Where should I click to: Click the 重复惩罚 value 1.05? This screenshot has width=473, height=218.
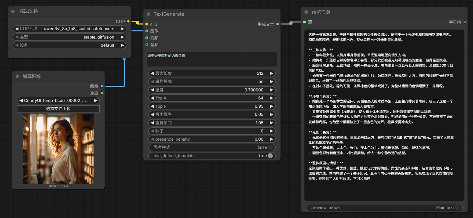pos(259,123)
